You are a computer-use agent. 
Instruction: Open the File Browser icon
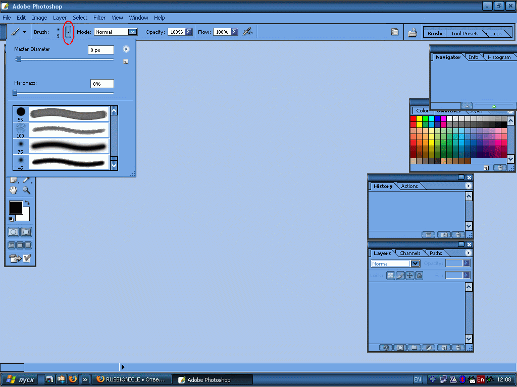pos(412,32)
